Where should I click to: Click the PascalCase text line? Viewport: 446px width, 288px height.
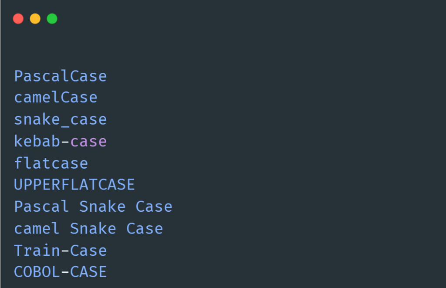pos(60,76)
